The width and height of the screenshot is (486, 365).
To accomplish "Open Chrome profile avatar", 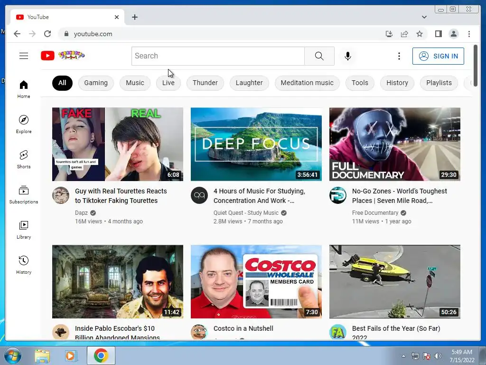I will pos(453,34).
